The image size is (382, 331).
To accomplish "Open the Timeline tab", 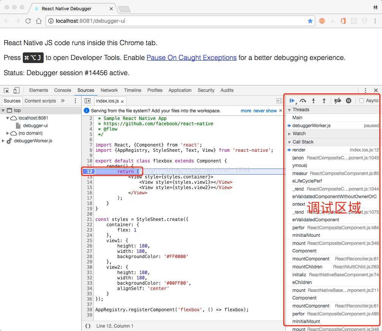I will pyautogui.click(x=133, y=90).
